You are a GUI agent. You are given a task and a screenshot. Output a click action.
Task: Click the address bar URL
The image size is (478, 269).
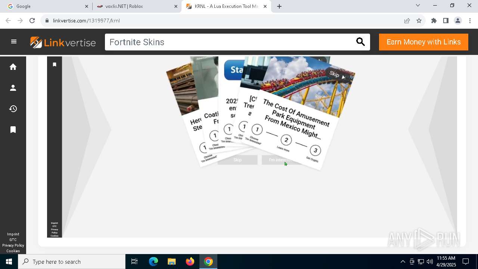coord(86,21)
